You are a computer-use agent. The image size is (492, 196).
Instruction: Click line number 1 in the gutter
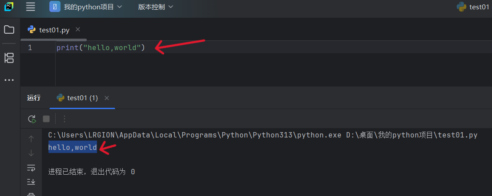coord(30,47)
